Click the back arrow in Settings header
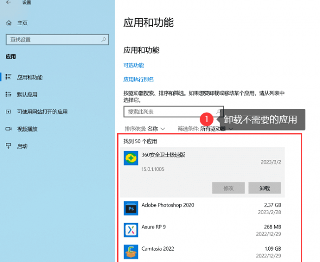 (8, 2)
